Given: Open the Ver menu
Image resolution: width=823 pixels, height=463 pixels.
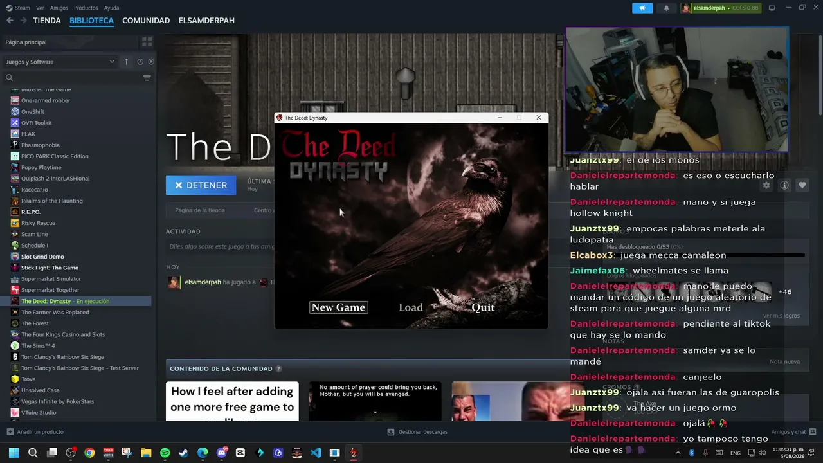Looking at the screenshot, I should pyautogui.click(x=40, y=8).
